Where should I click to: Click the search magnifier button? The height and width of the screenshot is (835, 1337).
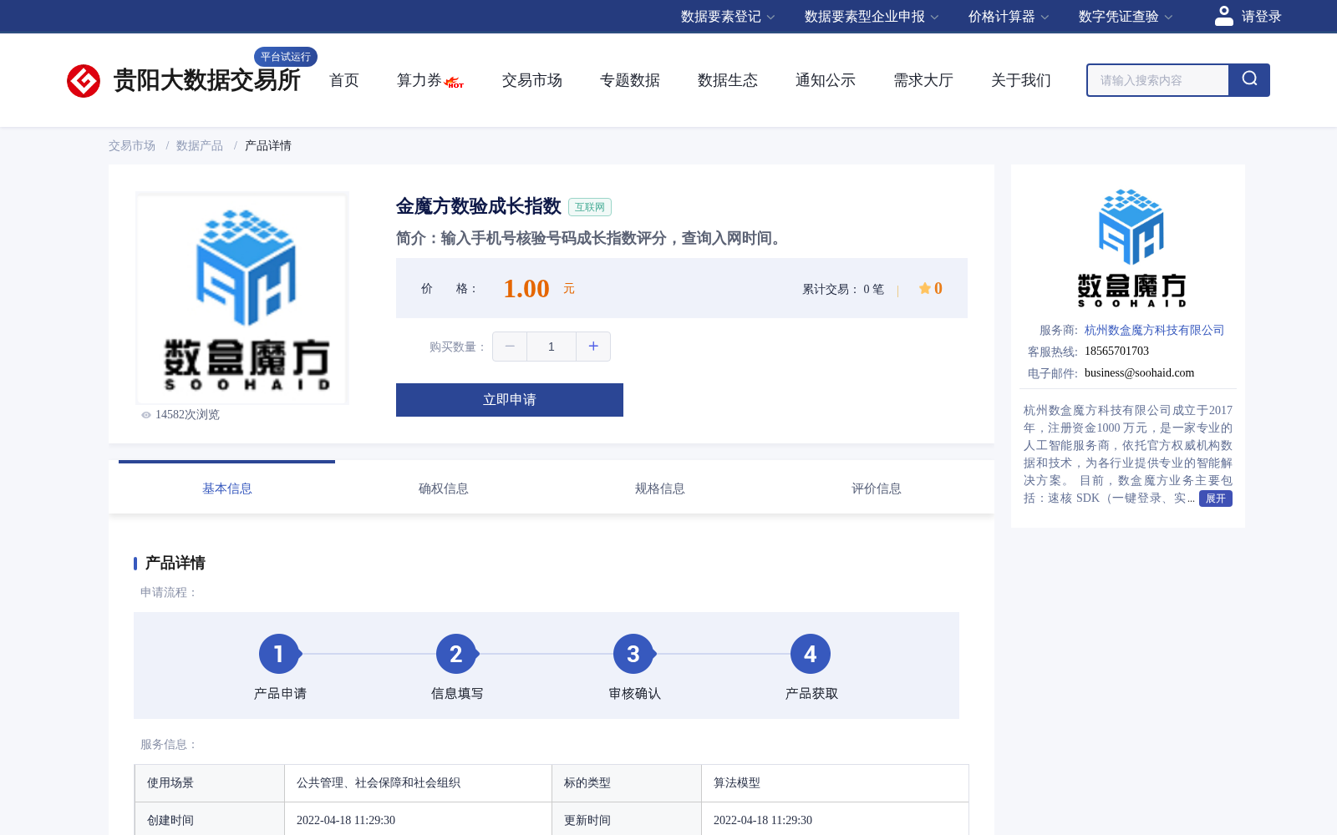point(1249,80)
